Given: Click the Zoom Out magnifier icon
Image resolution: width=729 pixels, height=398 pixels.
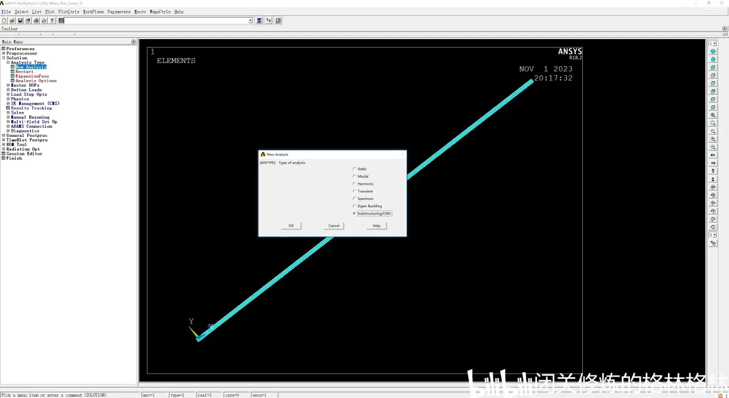Looking at the screenshot, I should pos(712,147).
